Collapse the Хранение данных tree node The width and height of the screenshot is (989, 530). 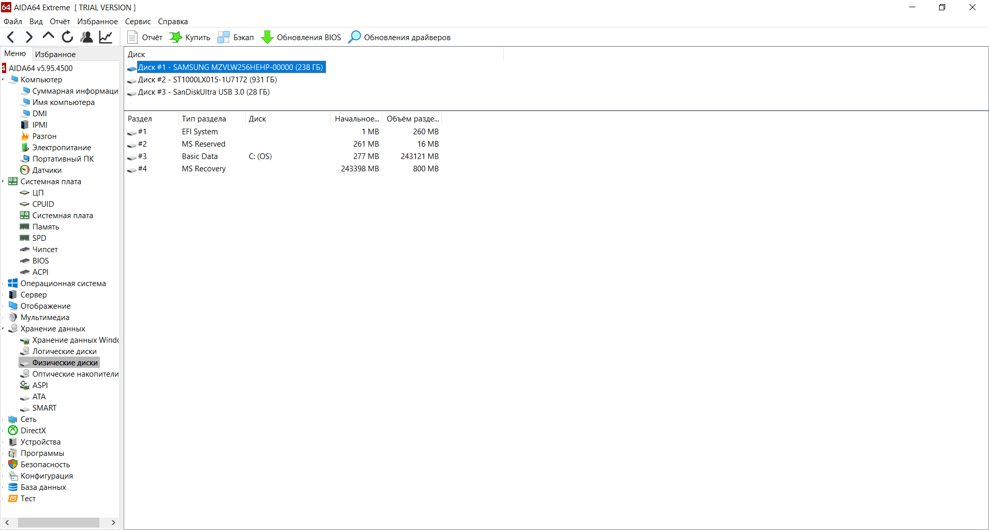tap(3, 329)
